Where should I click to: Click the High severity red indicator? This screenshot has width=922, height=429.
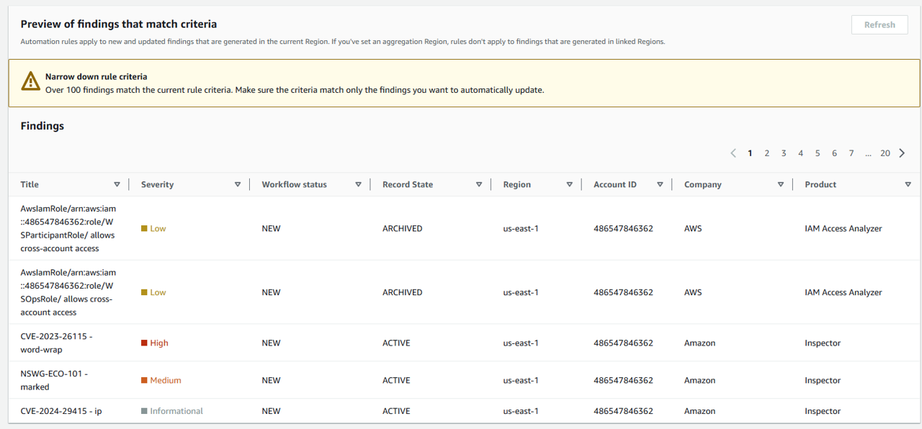point(144,343)
